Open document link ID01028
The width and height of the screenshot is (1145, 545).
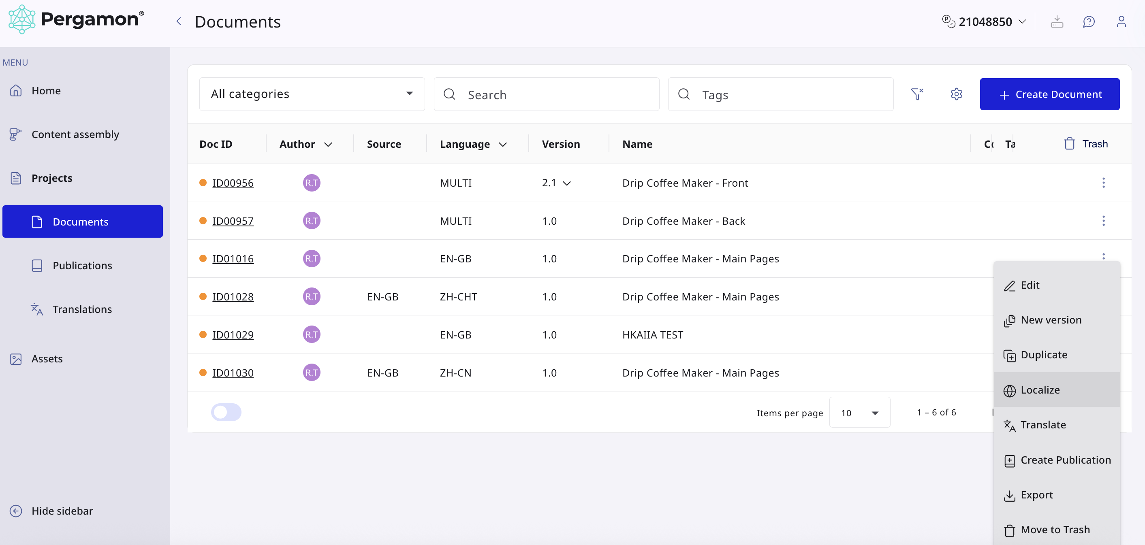tap(233, 296)
